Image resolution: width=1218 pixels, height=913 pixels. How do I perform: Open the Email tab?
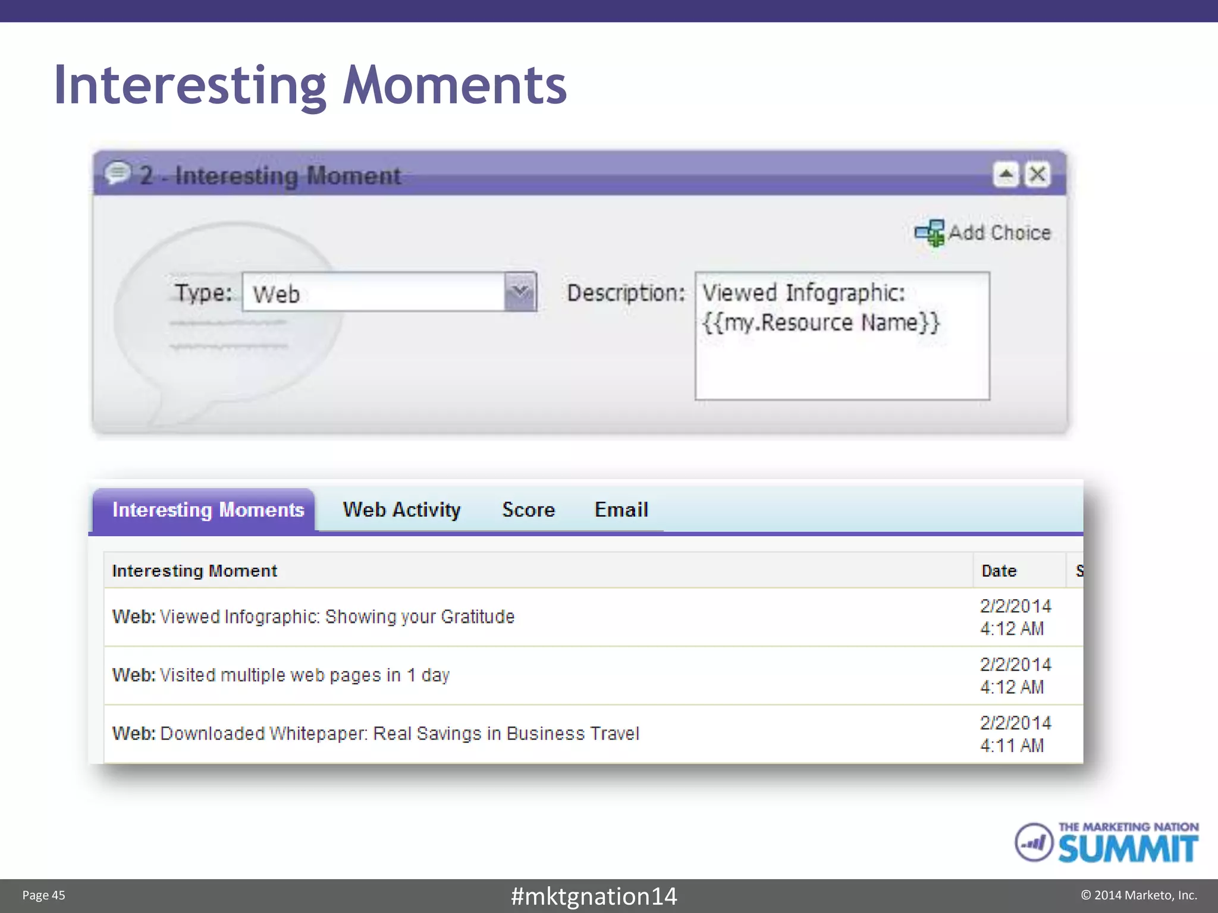[x=621, y=510]
